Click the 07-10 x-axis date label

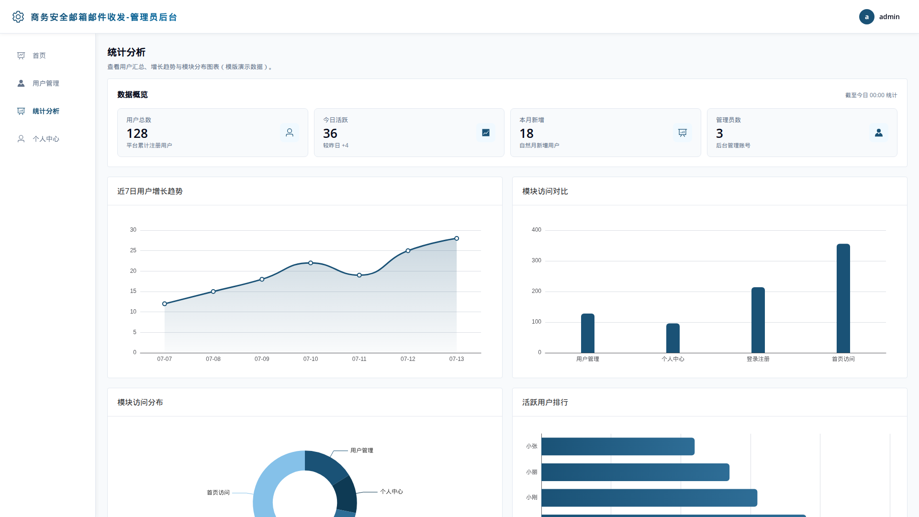click(x=311, y=359)
